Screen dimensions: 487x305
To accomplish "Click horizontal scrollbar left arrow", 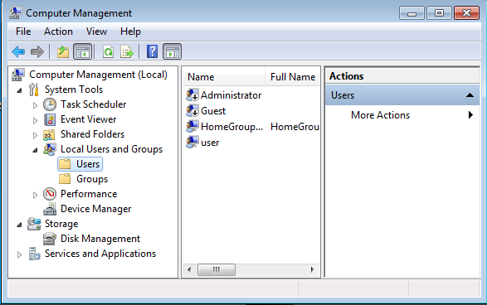I will tap(189, 269).
